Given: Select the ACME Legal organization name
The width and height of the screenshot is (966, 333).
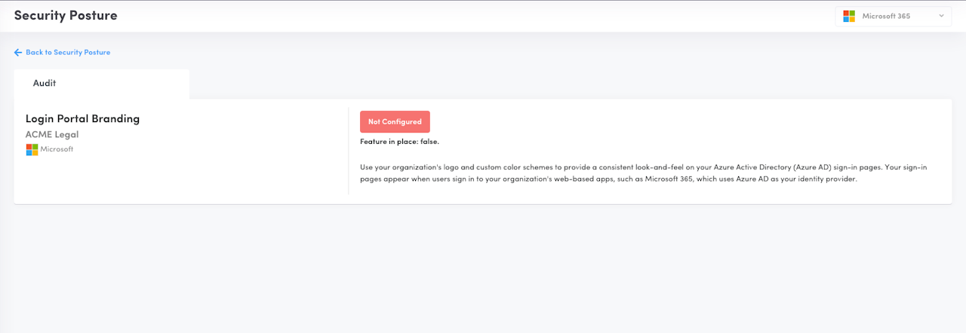Looking at the screenshot, I should 52,135.
